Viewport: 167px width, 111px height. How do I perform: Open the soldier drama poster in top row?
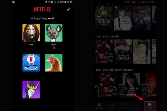click(x=104, y=18)
